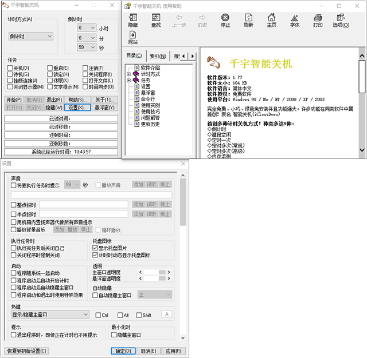Click the left arrow of 主窗口透明度 slider

[x=140, y=272]
